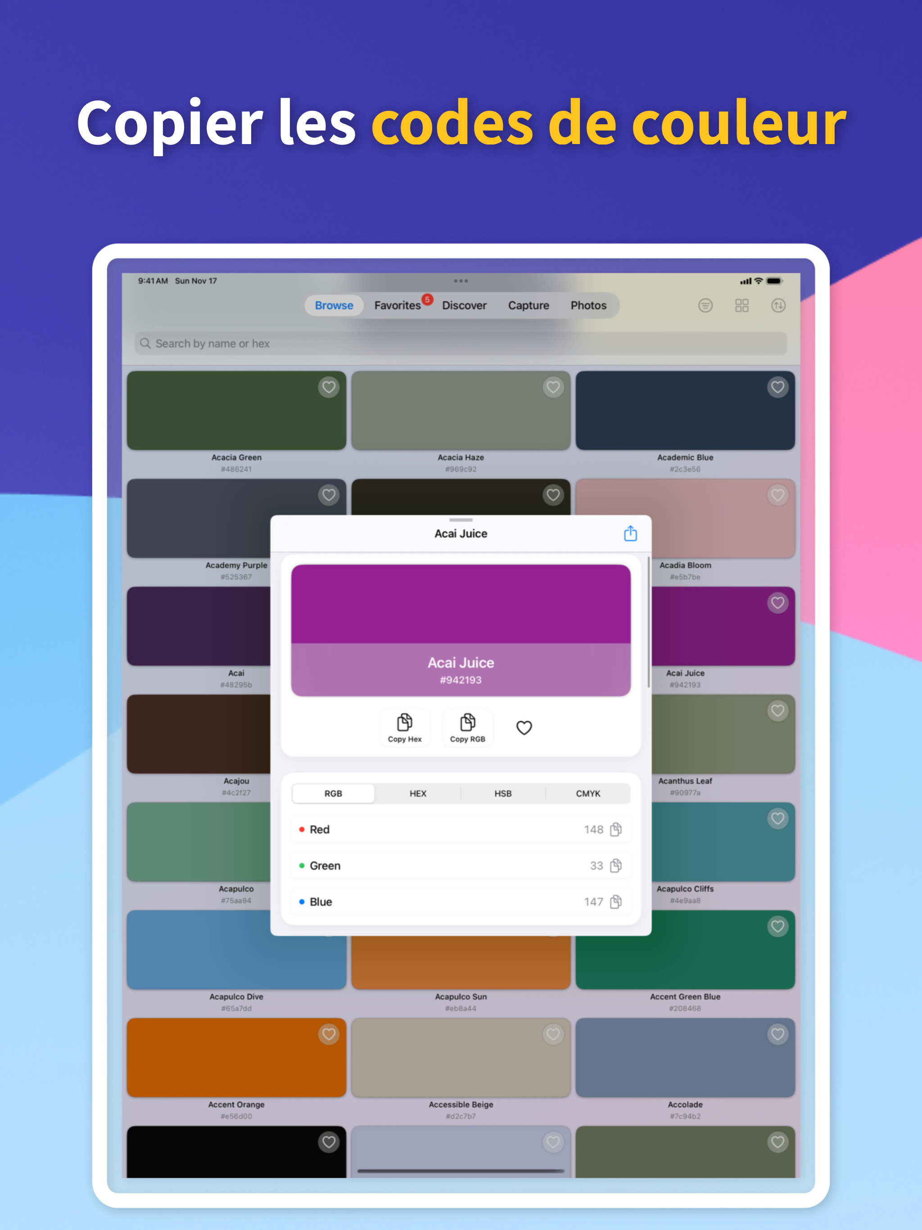Favorite Acai Juice with the heart in sheet
This screenshot has height=1230, width=922.
click(x=524, y=727)
